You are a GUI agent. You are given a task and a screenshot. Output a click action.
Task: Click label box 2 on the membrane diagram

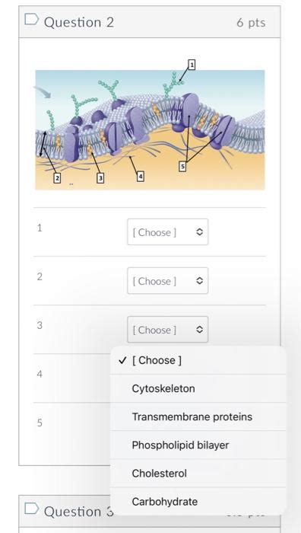(57, 177)
